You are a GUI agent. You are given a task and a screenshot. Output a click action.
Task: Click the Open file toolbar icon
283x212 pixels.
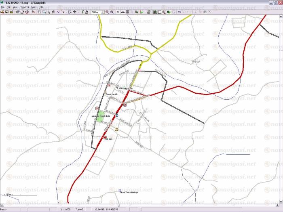coord(2,12)
